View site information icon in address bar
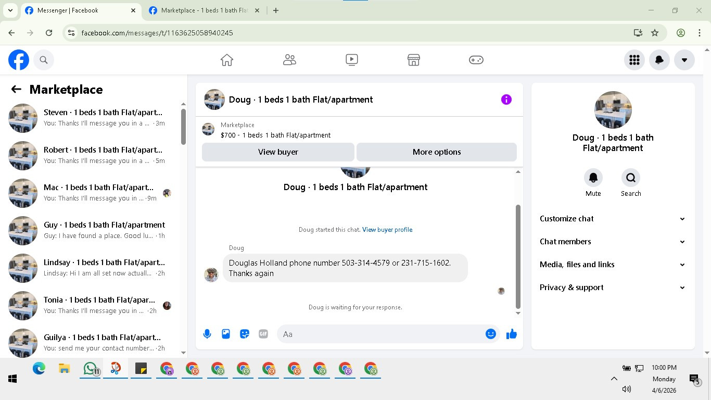The height and width of the screenshot is (400, 711). (72, 33)
